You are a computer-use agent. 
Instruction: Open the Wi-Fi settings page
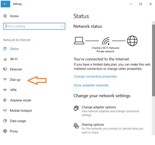[x=14, y=59]
